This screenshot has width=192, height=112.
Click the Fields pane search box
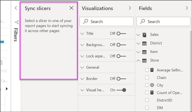click(x=163, y=21)
